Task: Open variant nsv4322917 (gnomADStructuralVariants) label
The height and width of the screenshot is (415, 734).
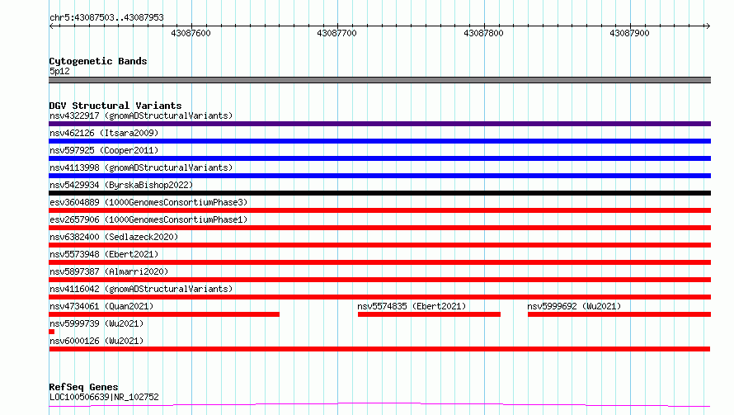Action: tap(141, 116)
